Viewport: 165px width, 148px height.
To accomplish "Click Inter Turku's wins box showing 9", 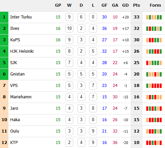I will point(69,17).
